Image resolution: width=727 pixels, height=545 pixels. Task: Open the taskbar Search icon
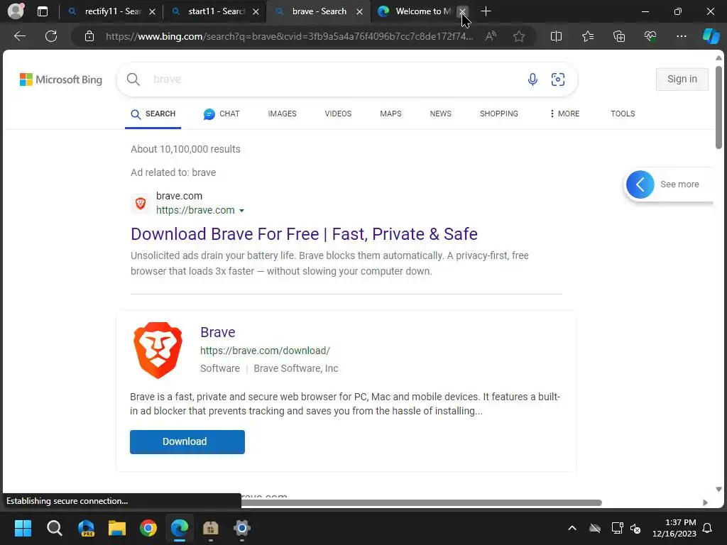[x=54, y=528]
